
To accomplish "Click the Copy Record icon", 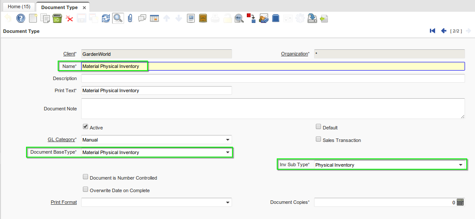I will pyautogui.click(x=45, y=18).
